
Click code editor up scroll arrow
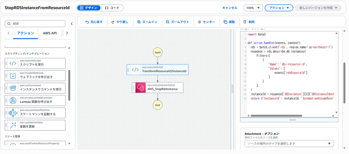click(x=336, y=33)
